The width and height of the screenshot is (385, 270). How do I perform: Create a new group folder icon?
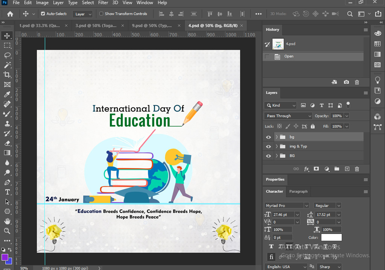click(336, 169)
